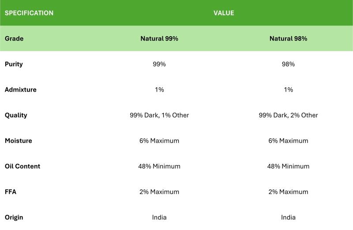Image resolution: width=353 pixels, height=230 pixels.
Task: Click the VALUE column header
Action: point(224,13)
